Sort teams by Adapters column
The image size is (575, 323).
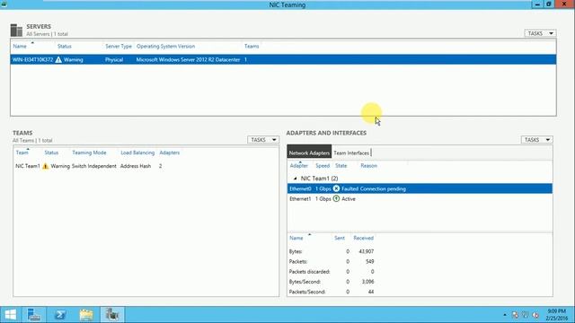[x=170, y=153]
